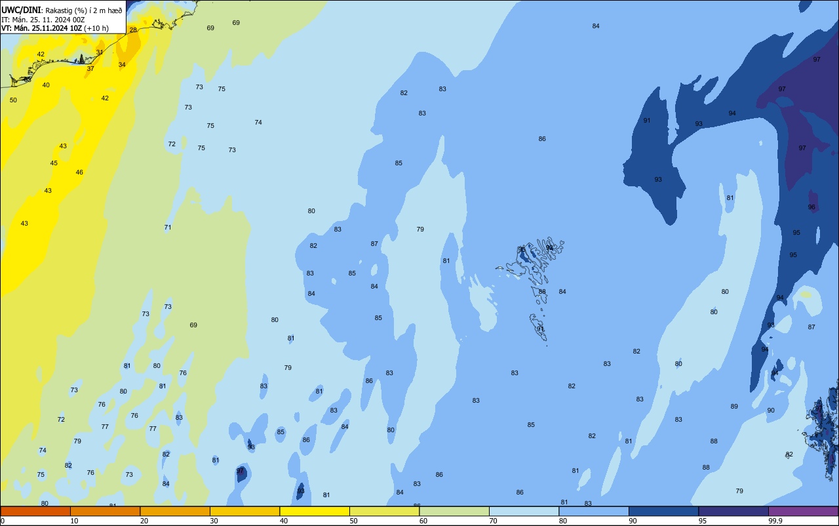Viewport: 839px width, 526px height.
Task: Click the humidity value 28 near the coast
Action: (x=133, y=30)
